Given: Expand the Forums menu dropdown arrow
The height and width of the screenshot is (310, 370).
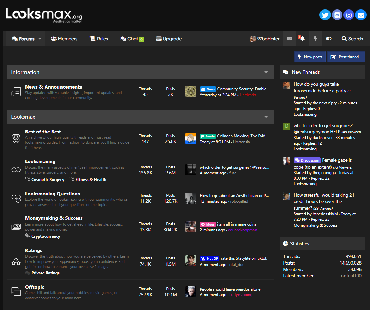Looking at the screenshot, I should [x=40, y=39].
